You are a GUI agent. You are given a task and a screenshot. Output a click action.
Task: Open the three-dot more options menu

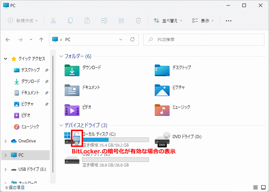coord(229,21)
